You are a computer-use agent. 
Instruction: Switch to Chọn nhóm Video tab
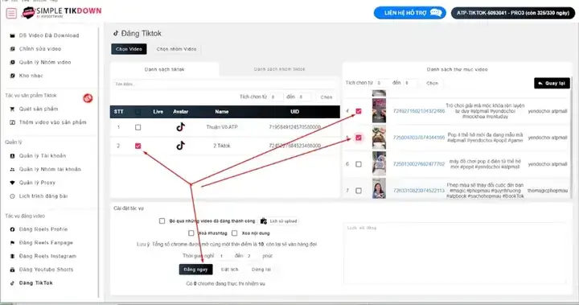point(176,49)
